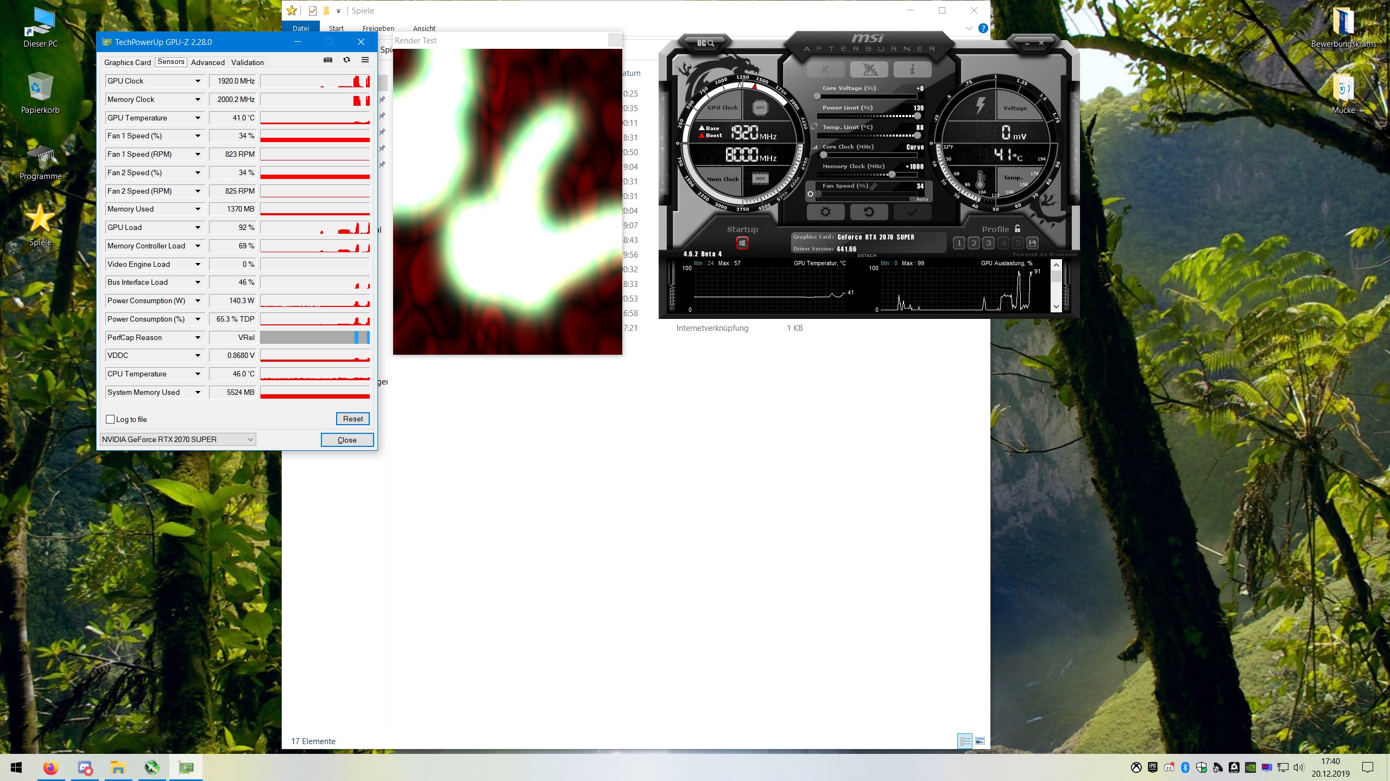The height and width of the screenshot is (781, 1390).
Task: Open the Graphics Card tab
Action: click(127, 62)
